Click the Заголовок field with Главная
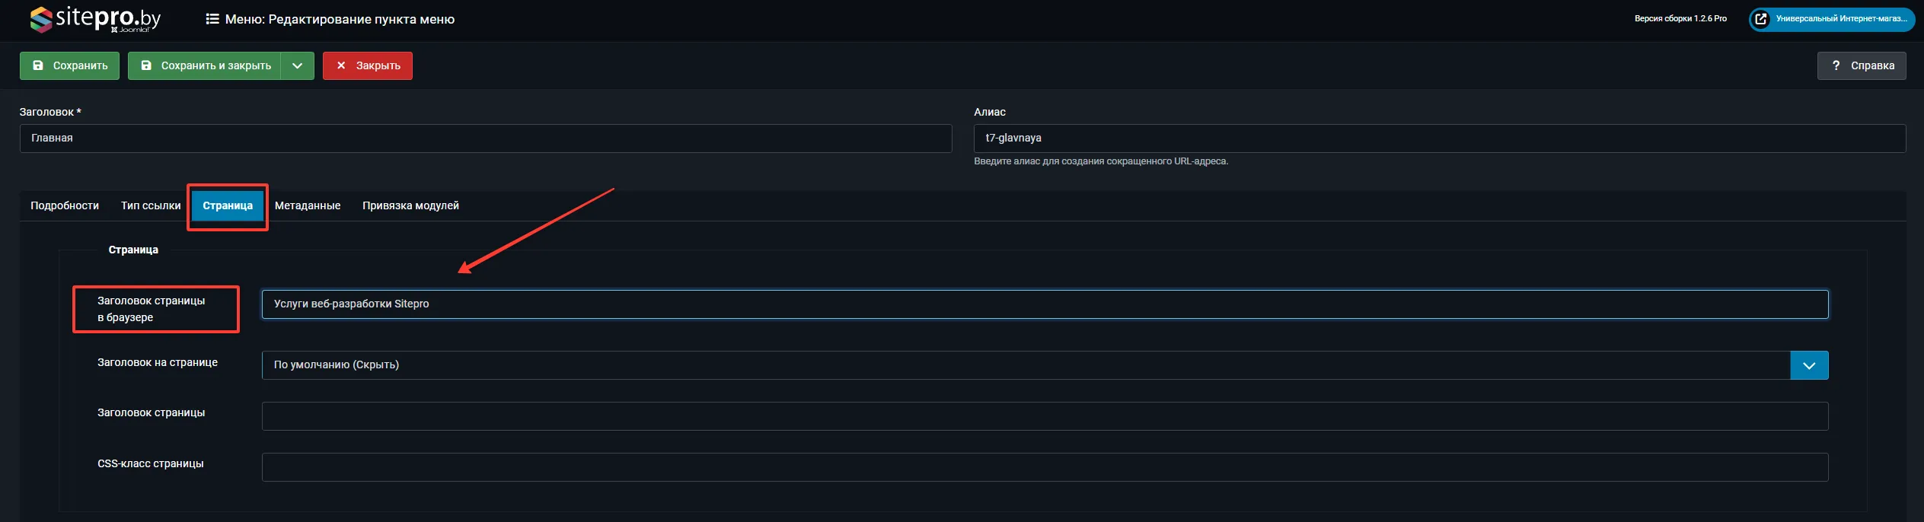Viewport: 1924px width, 522px height. (x=485, y=138)
